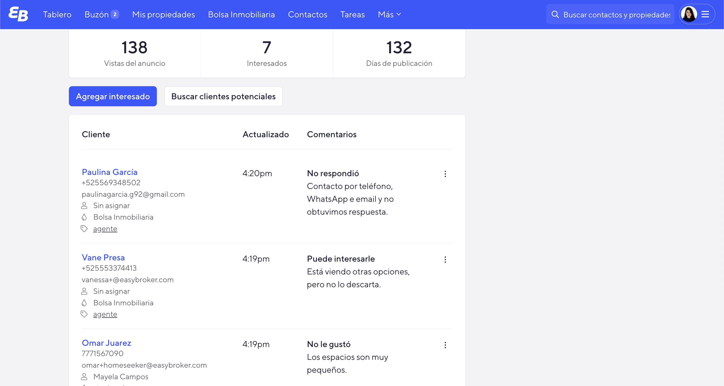Open options menu for Paulina García row
This screenshot has width=724, height=386.
[445, 174]
